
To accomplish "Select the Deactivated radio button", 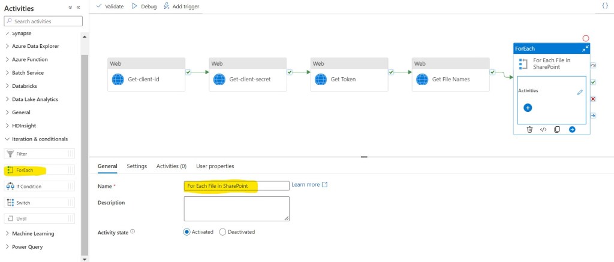I will tap(222, 231).
